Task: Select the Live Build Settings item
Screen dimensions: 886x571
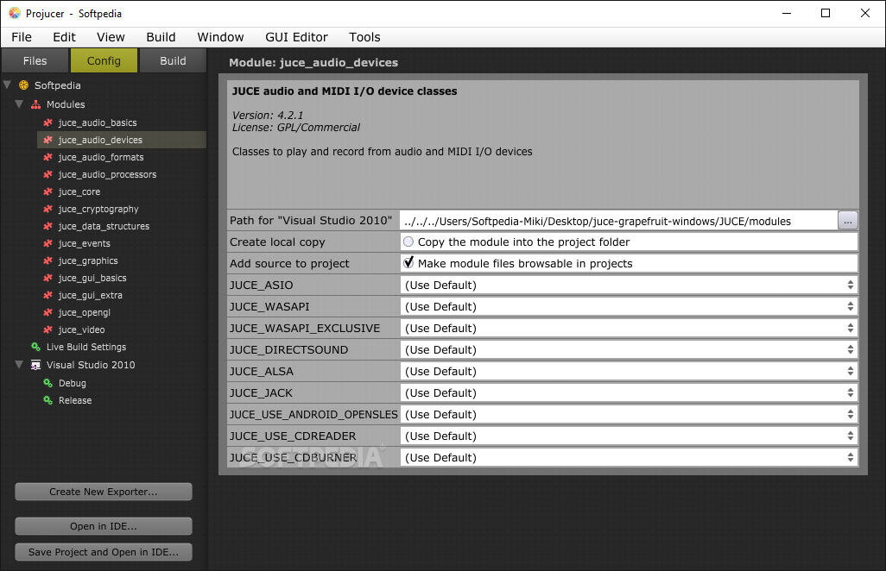Action: pos(86,347)
